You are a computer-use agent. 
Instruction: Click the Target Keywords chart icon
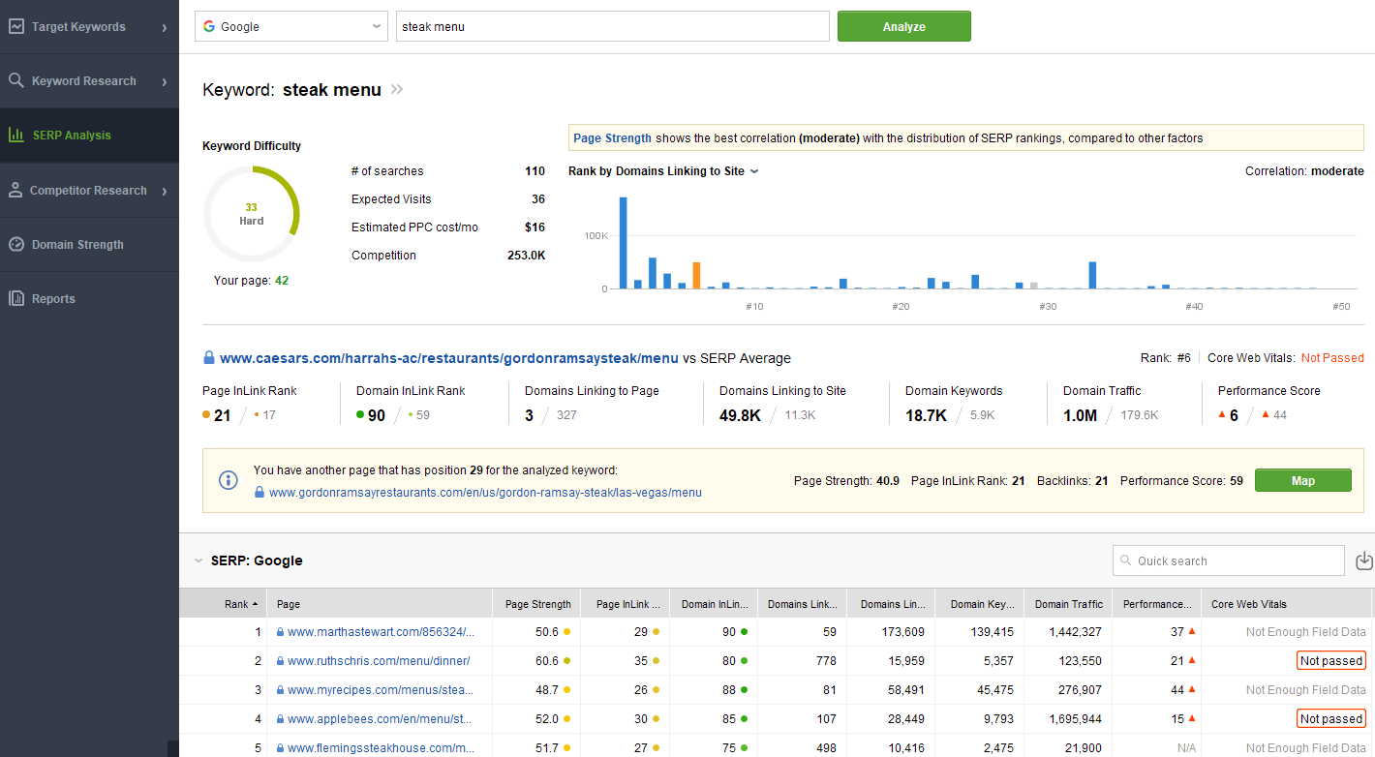tap(16, 27)
